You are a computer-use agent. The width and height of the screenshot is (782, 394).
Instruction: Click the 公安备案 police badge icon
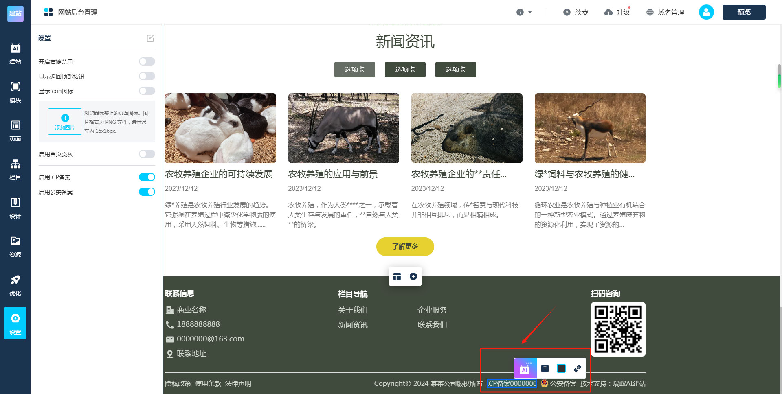(x=545, y=383)
